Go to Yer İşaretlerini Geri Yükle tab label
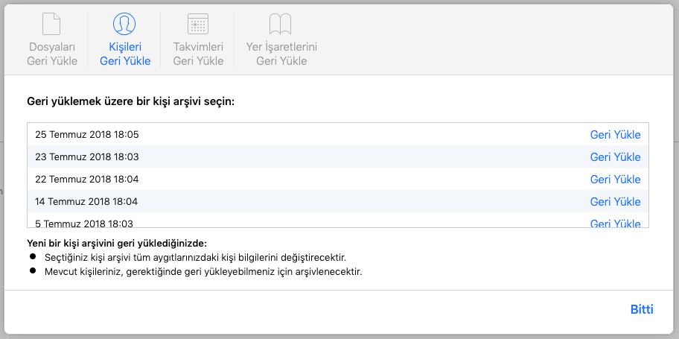 pos(281,54)
